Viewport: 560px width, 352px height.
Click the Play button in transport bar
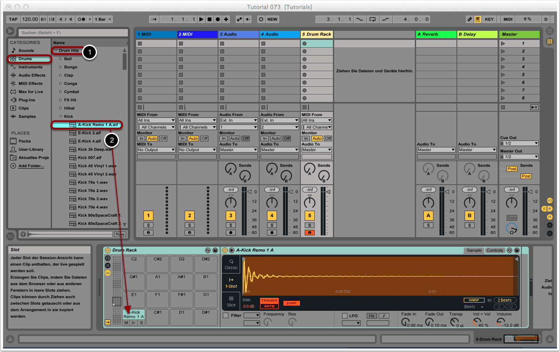point(201,20)
